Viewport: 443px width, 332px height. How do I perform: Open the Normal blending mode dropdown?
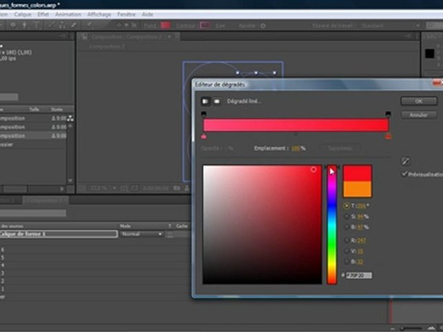pyautogui.click(x=142, y=234)
